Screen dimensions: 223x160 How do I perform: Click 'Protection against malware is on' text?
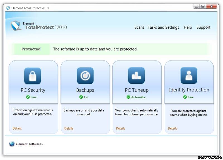pos(33,112)
